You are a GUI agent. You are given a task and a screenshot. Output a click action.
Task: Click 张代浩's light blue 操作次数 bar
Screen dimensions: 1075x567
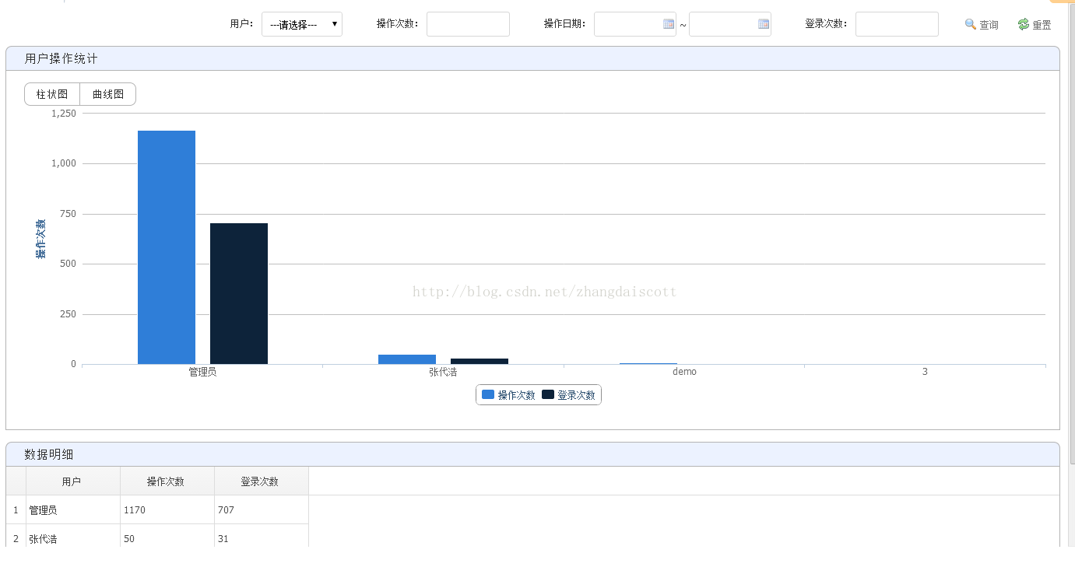407,359
